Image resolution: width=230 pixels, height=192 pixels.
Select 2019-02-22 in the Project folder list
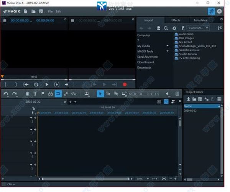(190, 110)
